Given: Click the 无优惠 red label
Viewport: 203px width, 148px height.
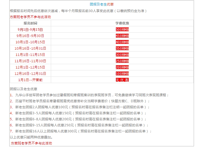Looking at the screenshot, I should (122, 80).
